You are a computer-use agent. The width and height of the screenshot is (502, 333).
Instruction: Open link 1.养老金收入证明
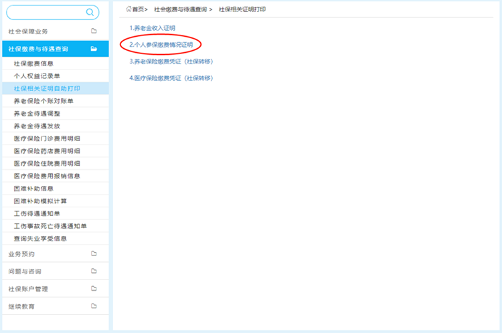click(x=152, y=27)
